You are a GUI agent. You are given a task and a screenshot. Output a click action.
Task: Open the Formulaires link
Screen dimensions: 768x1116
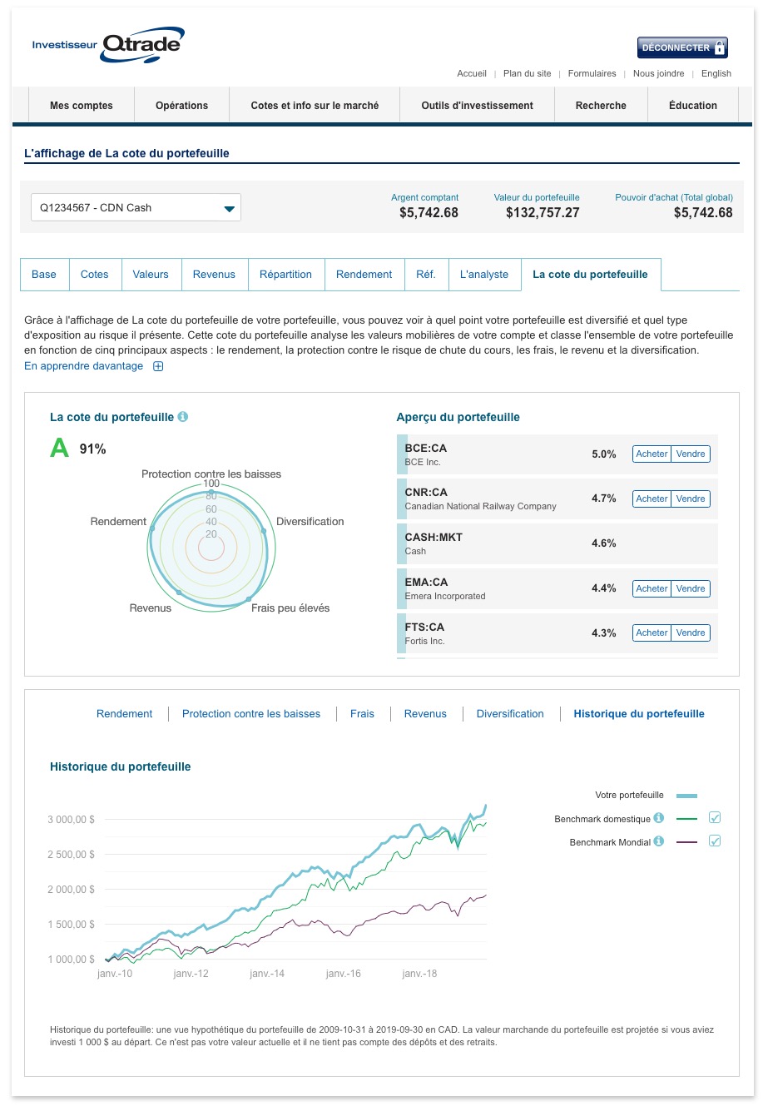(592, 73)
